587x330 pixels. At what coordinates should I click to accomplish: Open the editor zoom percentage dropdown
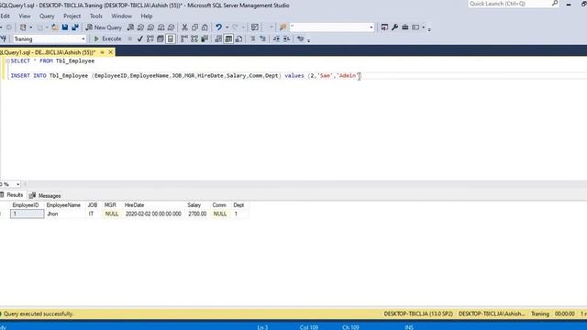click(17, 184)
